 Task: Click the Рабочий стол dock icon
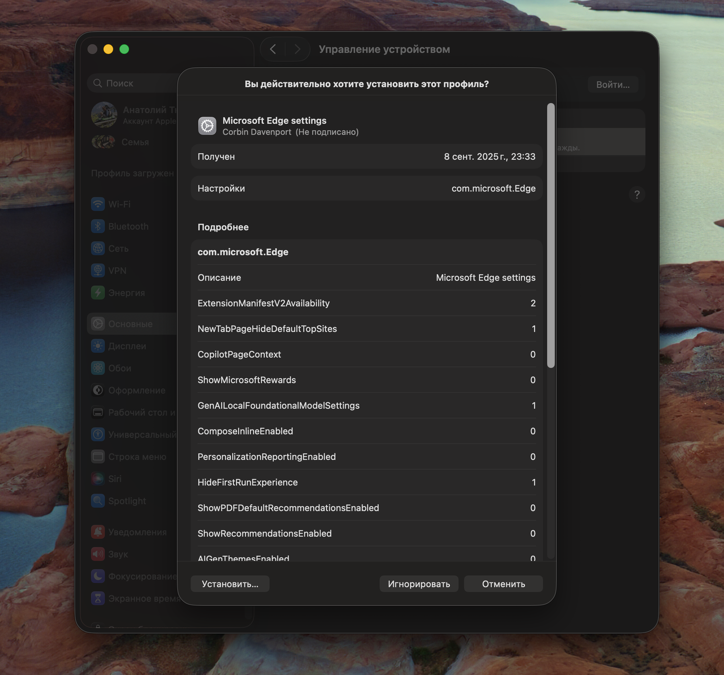coord(98,413)
